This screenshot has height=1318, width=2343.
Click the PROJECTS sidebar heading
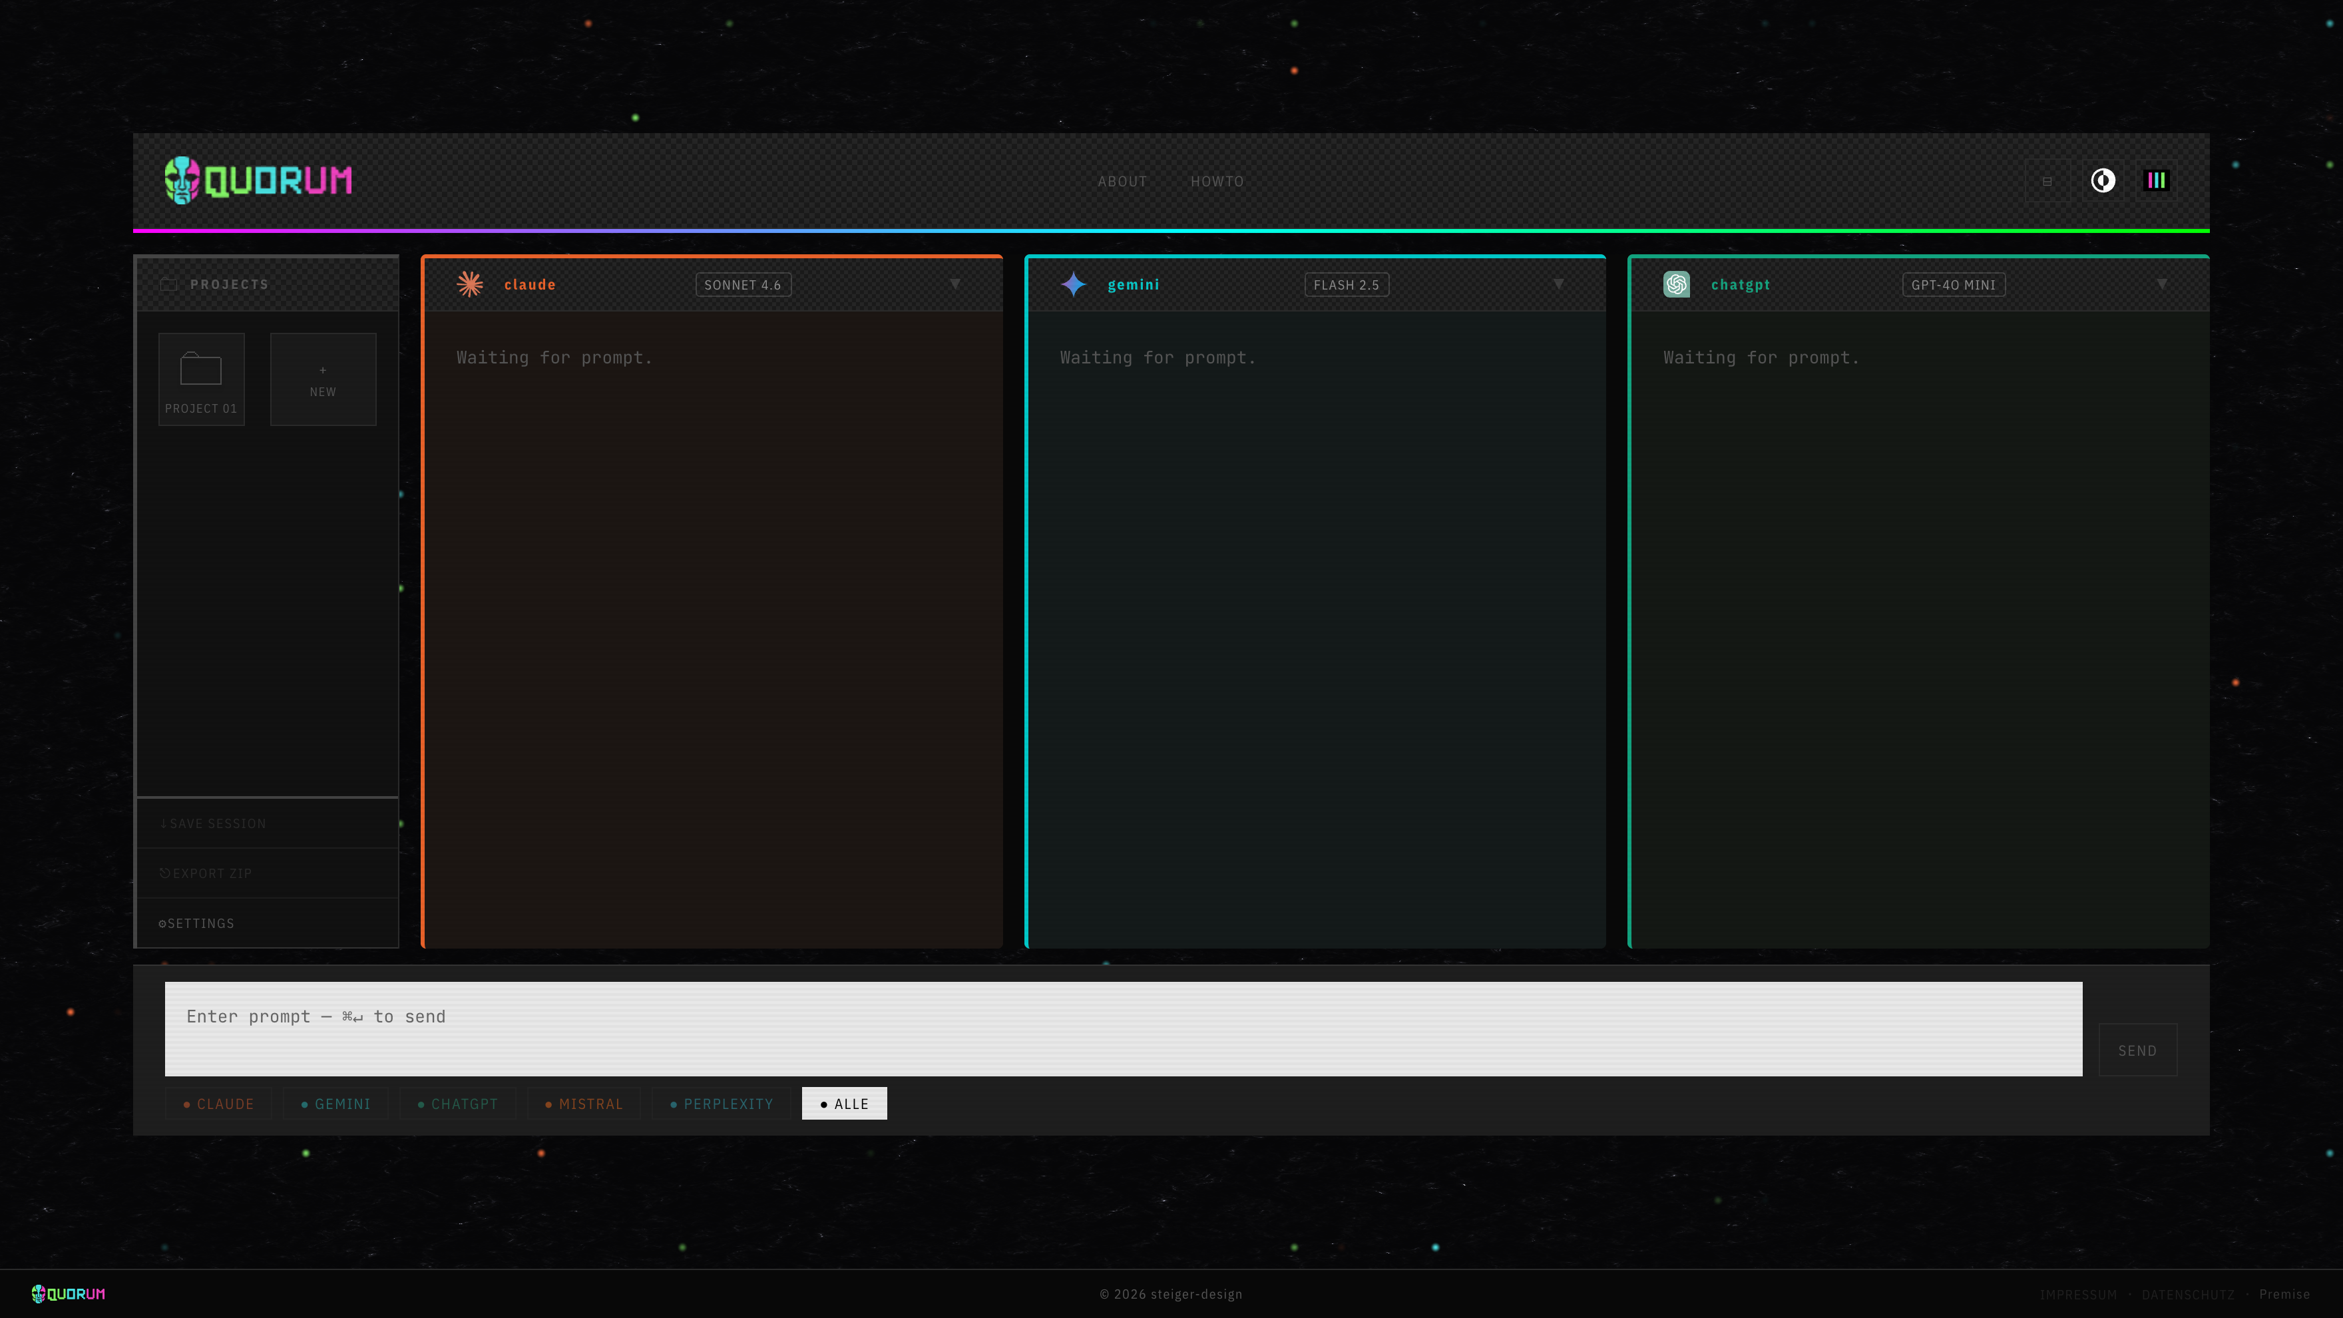[229, 285]
